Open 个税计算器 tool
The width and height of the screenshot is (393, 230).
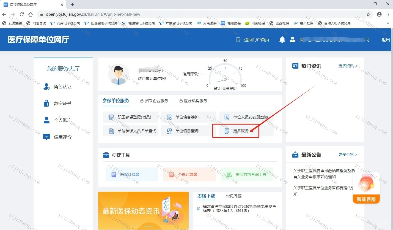[189, 174]
